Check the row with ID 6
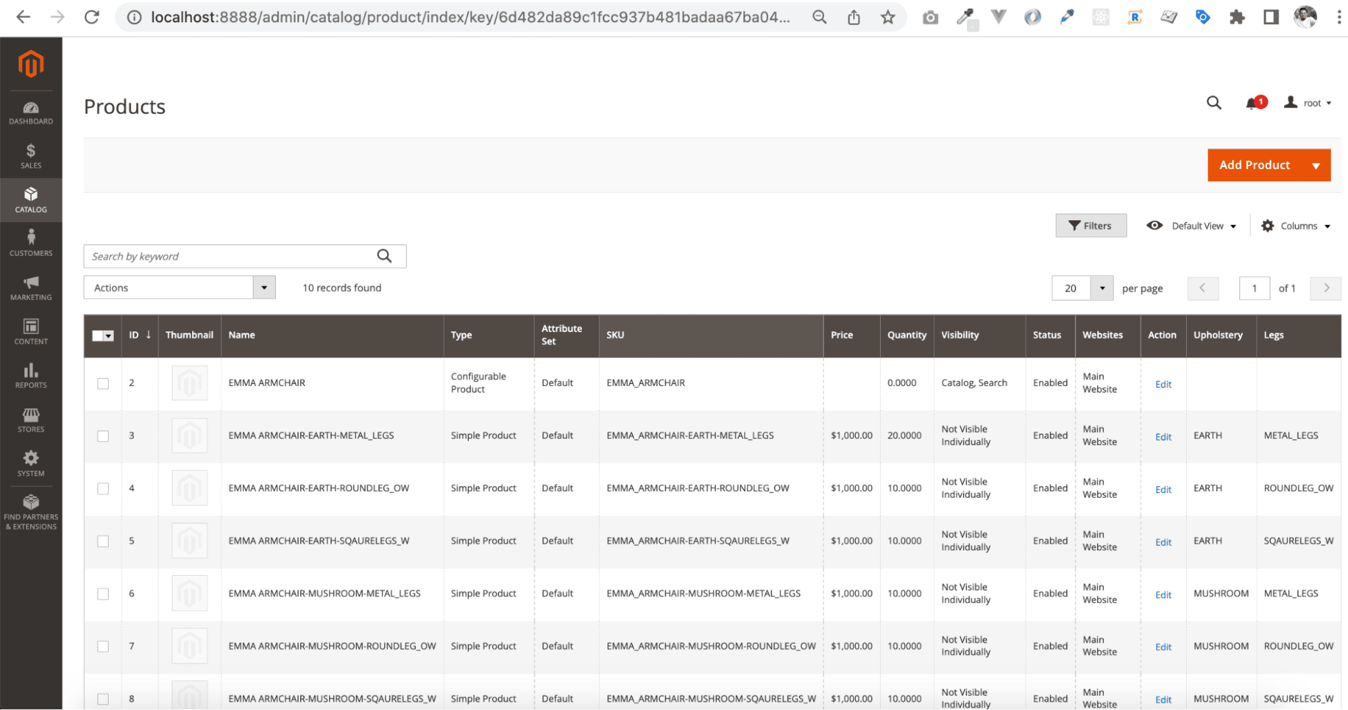The image size is (1348, 710). pos(103,593)
